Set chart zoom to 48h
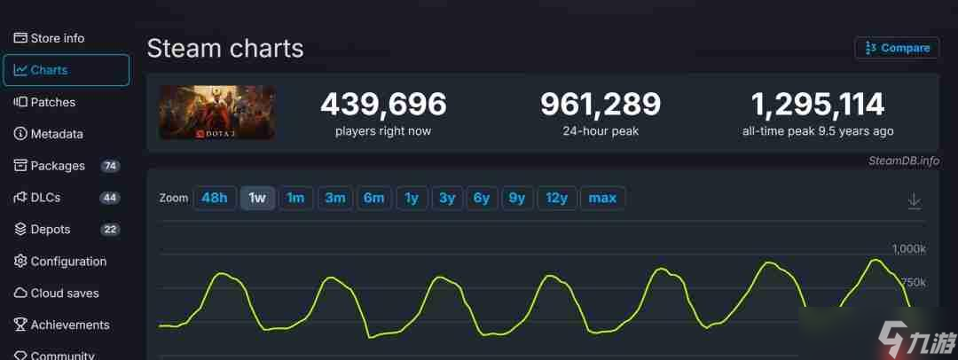 pos(215,198)
